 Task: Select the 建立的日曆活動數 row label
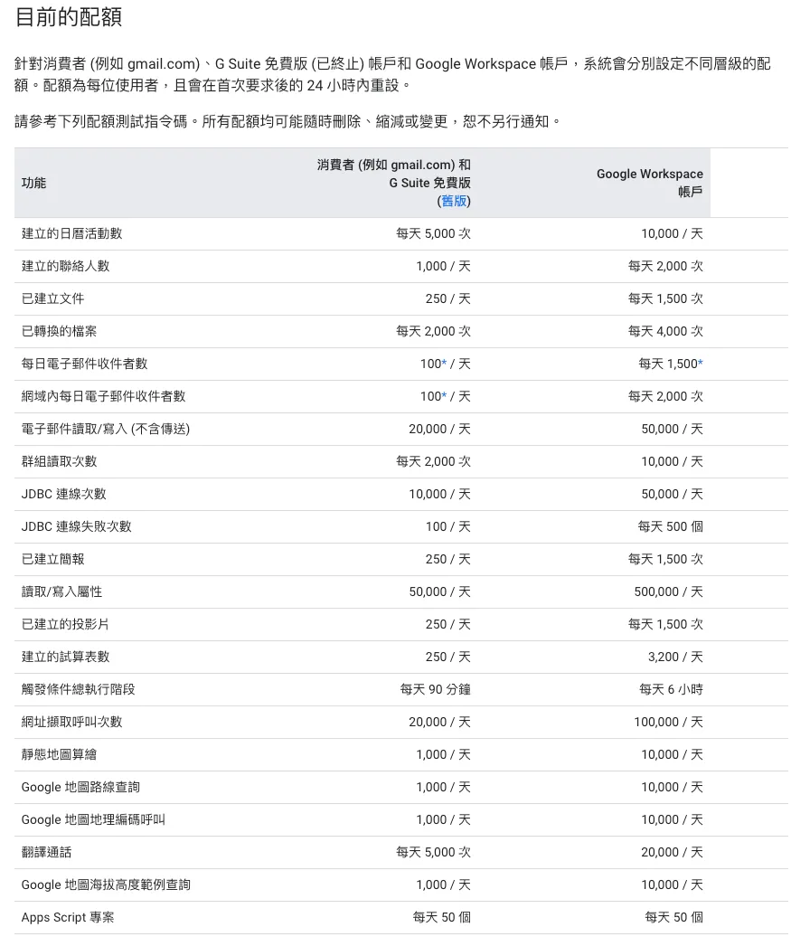[71, 233]
